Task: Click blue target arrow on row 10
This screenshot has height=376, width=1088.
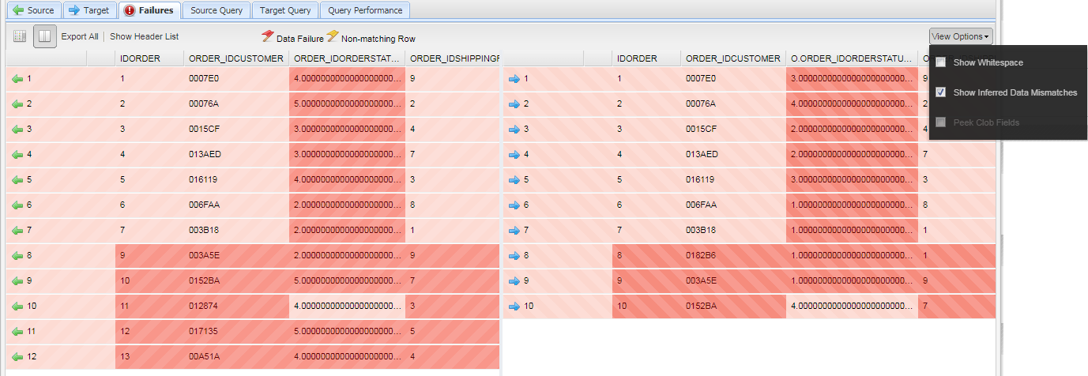Action: pyautogui.click(x=516, y=306)
